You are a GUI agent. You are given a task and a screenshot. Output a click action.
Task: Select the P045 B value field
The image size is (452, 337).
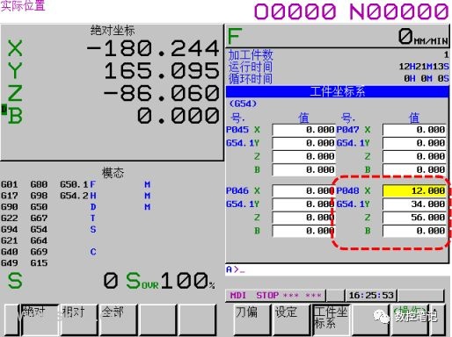pyautogui.click(x=303, y=169)
